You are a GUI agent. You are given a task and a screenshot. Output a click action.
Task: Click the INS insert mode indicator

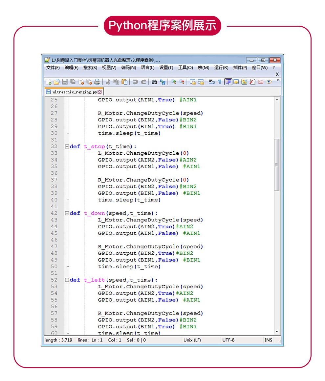[x=268, y=340]
